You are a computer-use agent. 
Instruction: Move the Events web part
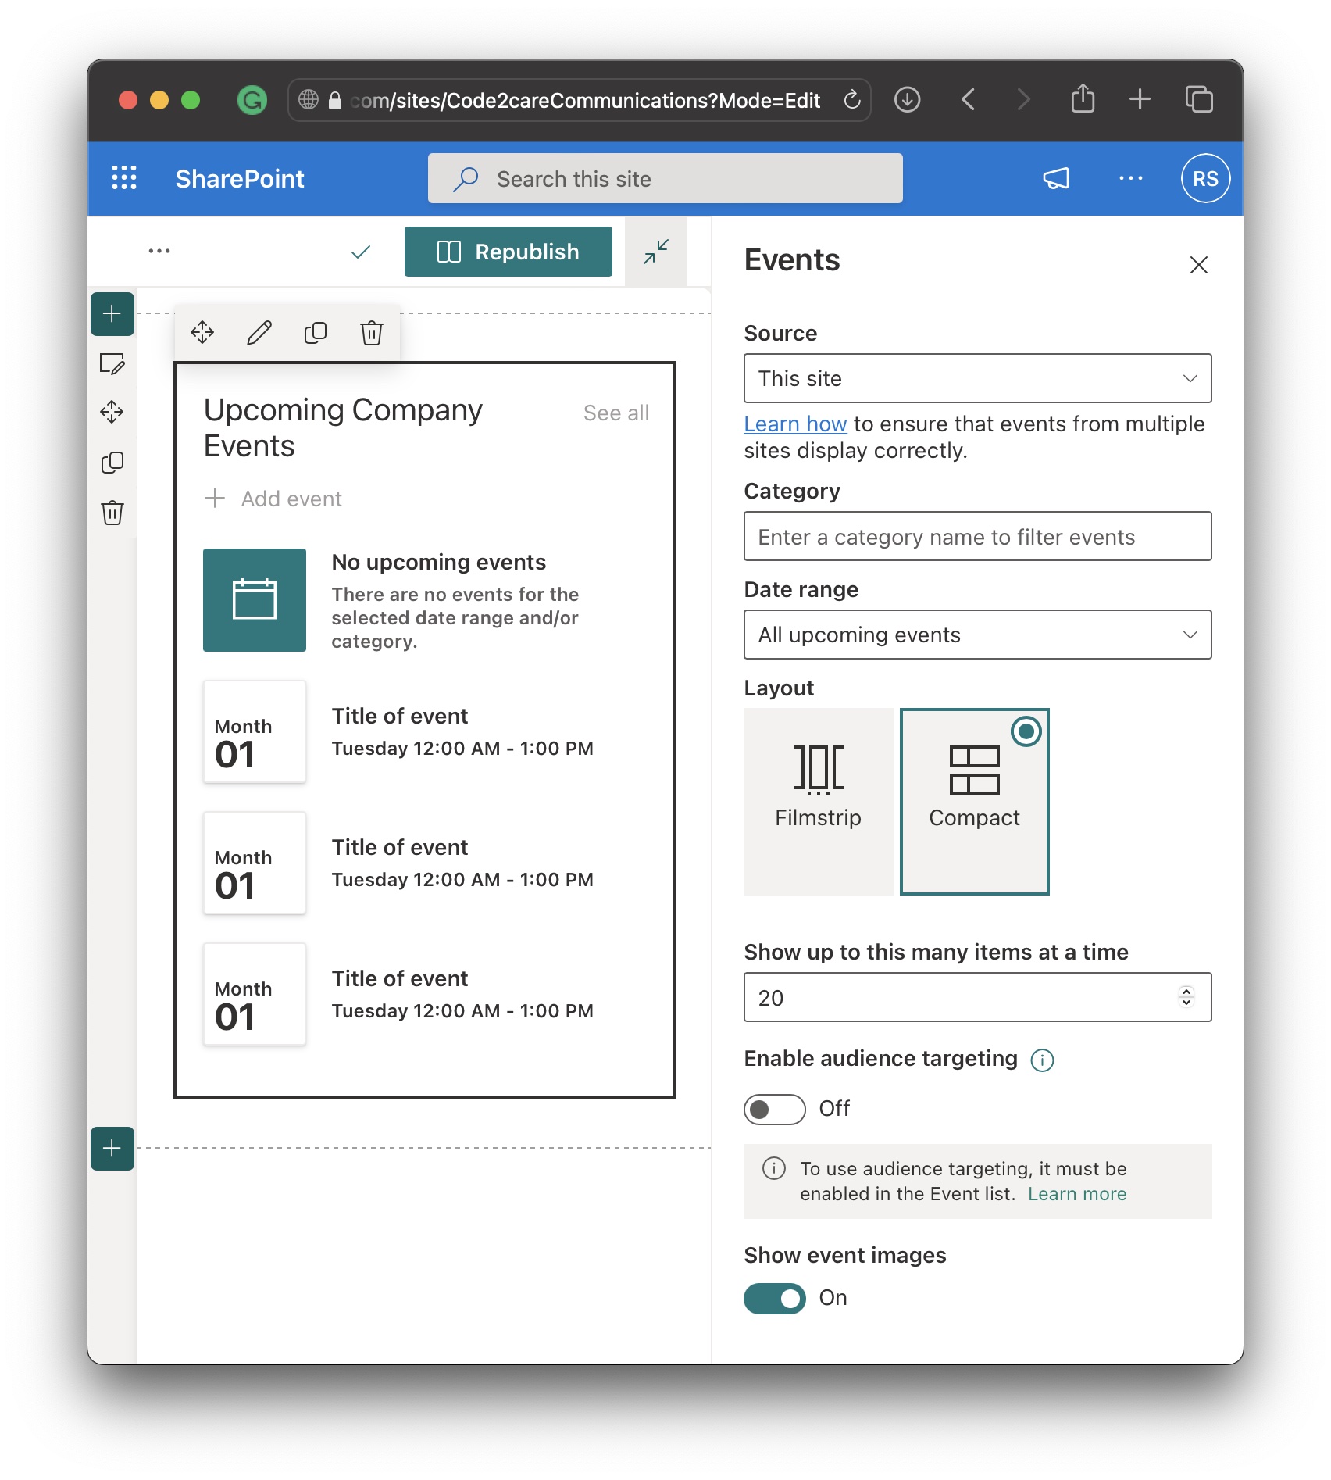[202, 332]
